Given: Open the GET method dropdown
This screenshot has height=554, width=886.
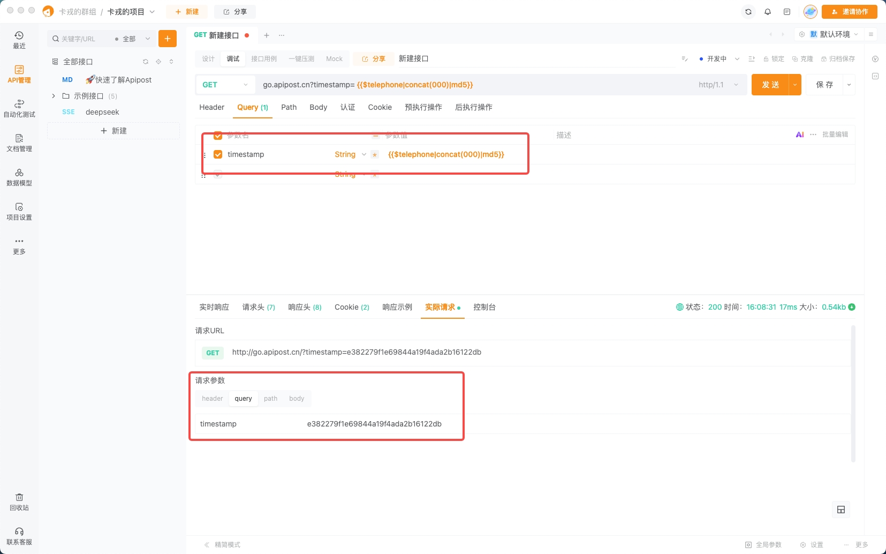Looking at the screenshot, I should [225, 85].
